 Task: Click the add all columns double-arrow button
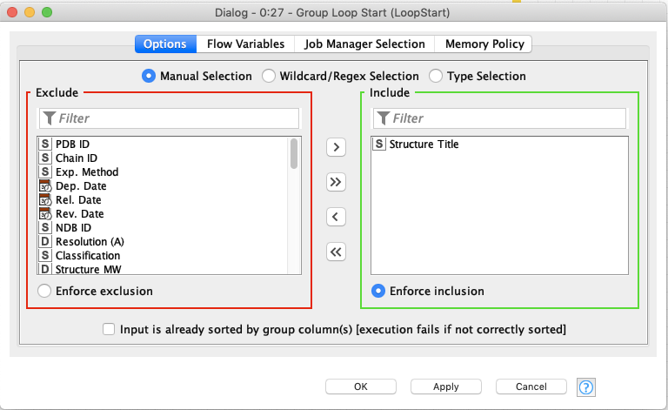coord(336,182)
